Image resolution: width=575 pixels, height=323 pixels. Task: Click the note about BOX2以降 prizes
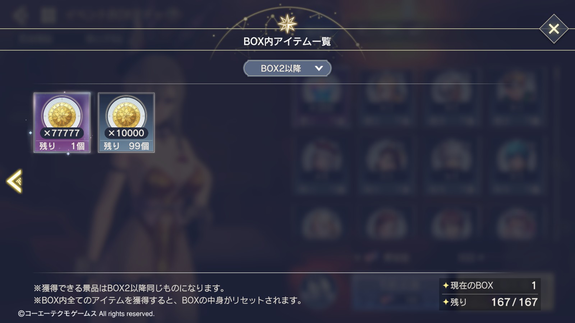point(130,288)
